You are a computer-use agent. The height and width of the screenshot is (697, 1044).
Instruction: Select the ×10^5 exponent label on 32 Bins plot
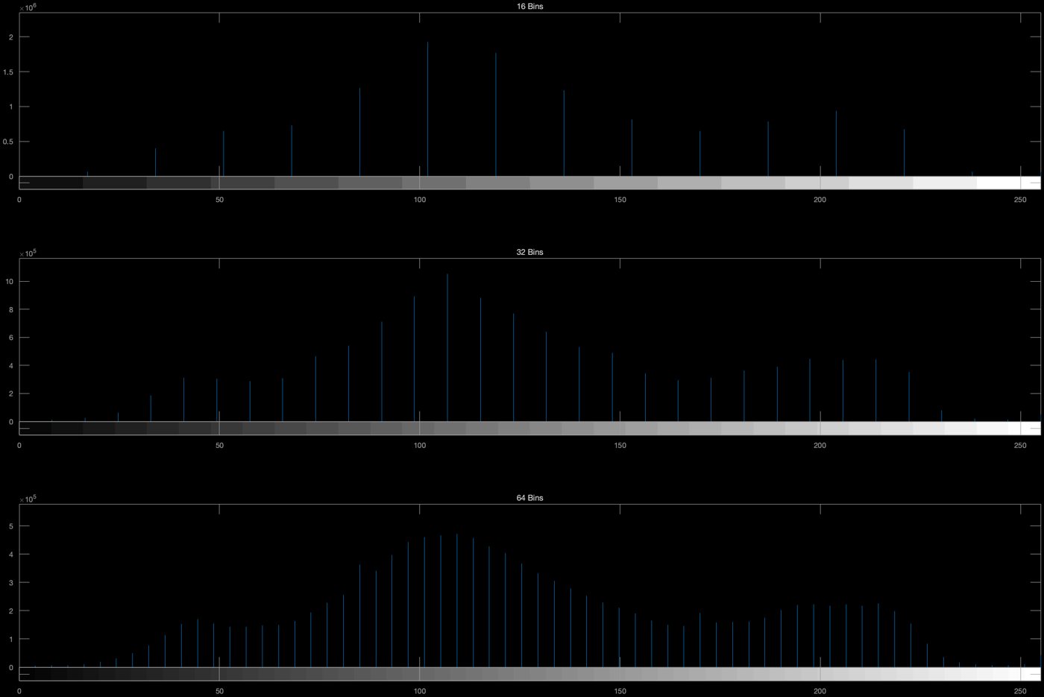click(28, 253)
